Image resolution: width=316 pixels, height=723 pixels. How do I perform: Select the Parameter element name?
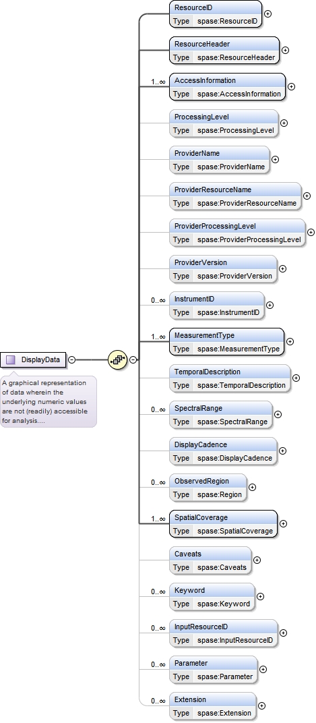tap(191, 664)
